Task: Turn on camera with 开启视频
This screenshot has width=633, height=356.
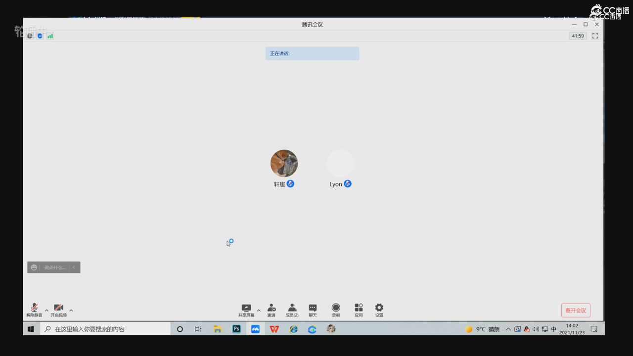Action: (58, 310)
